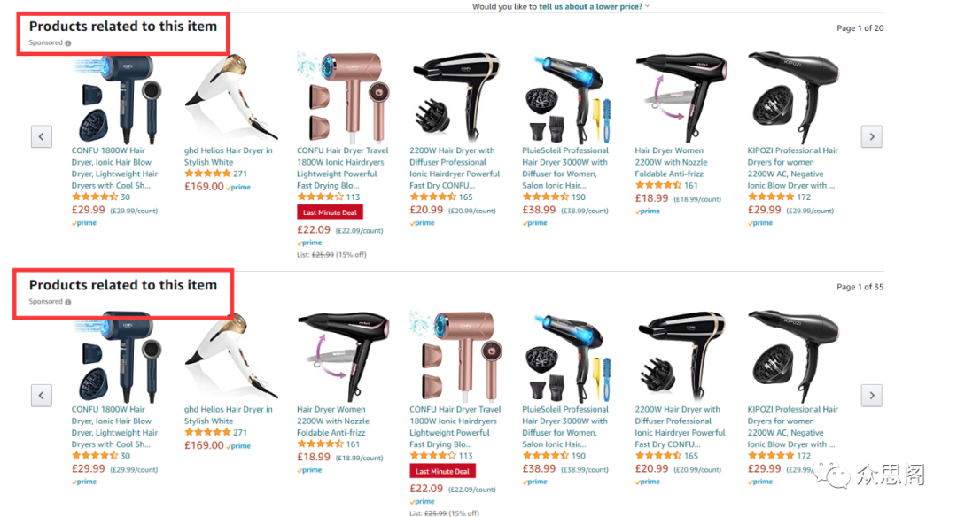Viewport: 957px width, 517px height.
Task: Click next arrow of bottom product carousel
Action: click(871, 395)
